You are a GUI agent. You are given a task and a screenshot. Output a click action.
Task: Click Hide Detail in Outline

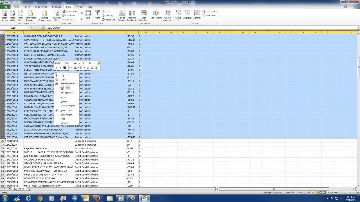click(209, 15)
